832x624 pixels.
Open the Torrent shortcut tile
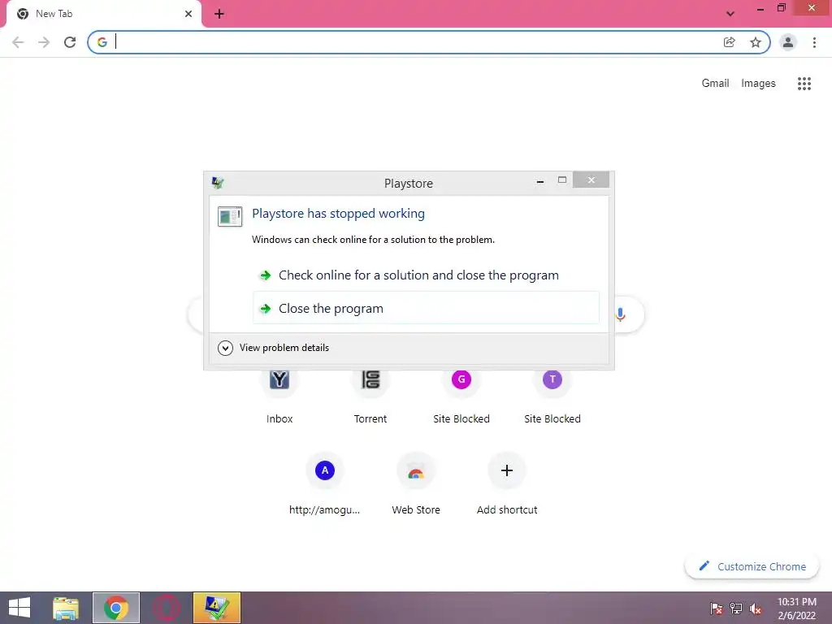370,396
